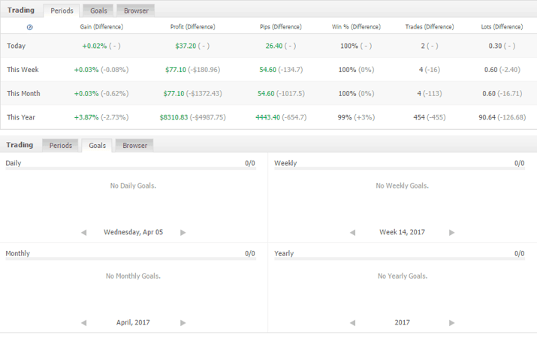Click the Gain (Difference) column header
Screen dimensions: 537x338
(101, 27)
